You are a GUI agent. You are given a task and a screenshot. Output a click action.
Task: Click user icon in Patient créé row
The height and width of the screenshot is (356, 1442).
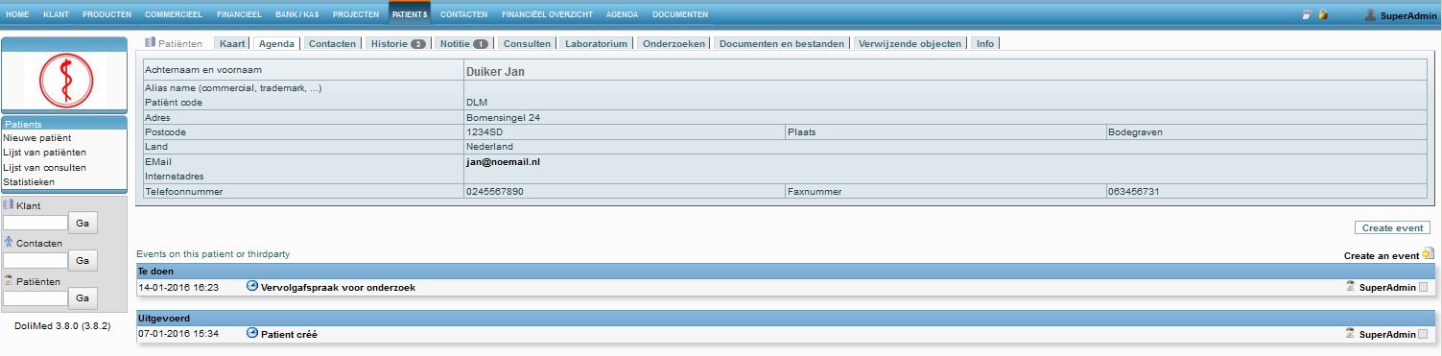(x=1351, y=334)
